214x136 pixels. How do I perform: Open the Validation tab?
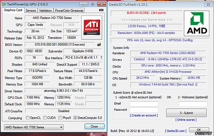click(x=45, y=10)
